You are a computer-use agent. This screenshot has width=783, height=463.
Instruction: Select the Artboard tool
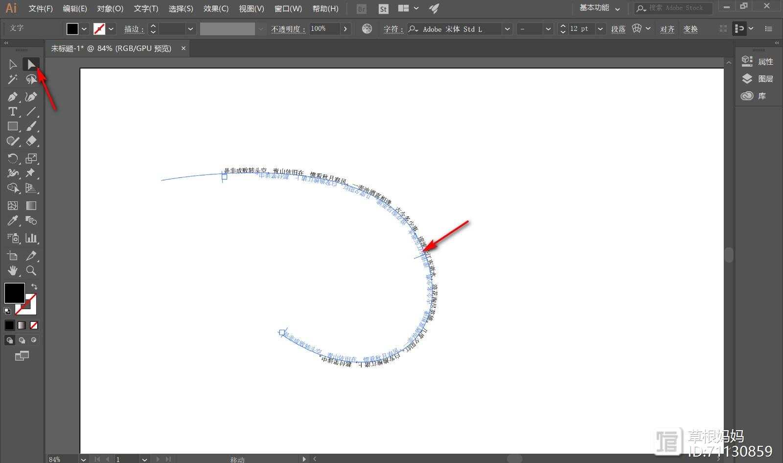tap(13, 256)
